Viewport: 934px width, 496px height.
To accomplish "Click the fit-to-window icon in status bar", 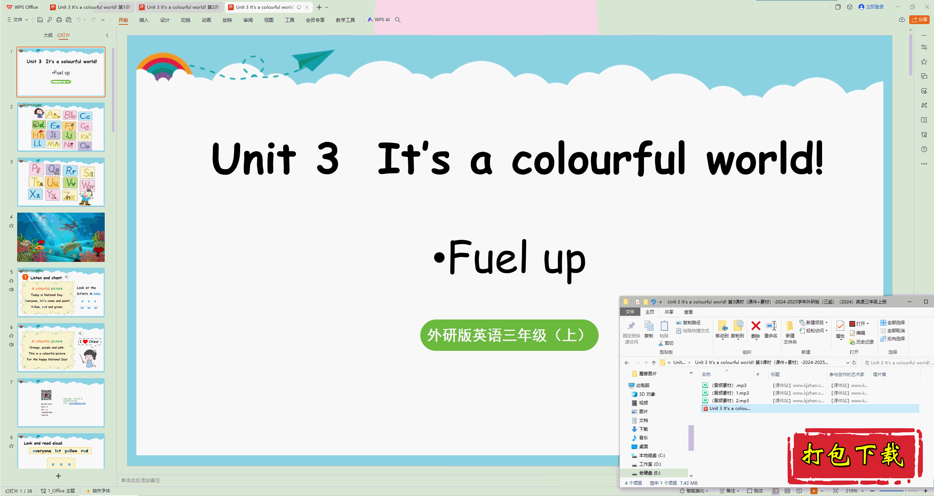I will pyautogui.click(x=836, y=491).
